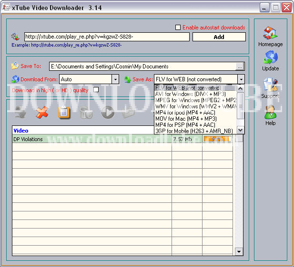Screen dimensions: 294x267
Task: Toggle Download in high quality checkbox
Action: tap(96, 90)
